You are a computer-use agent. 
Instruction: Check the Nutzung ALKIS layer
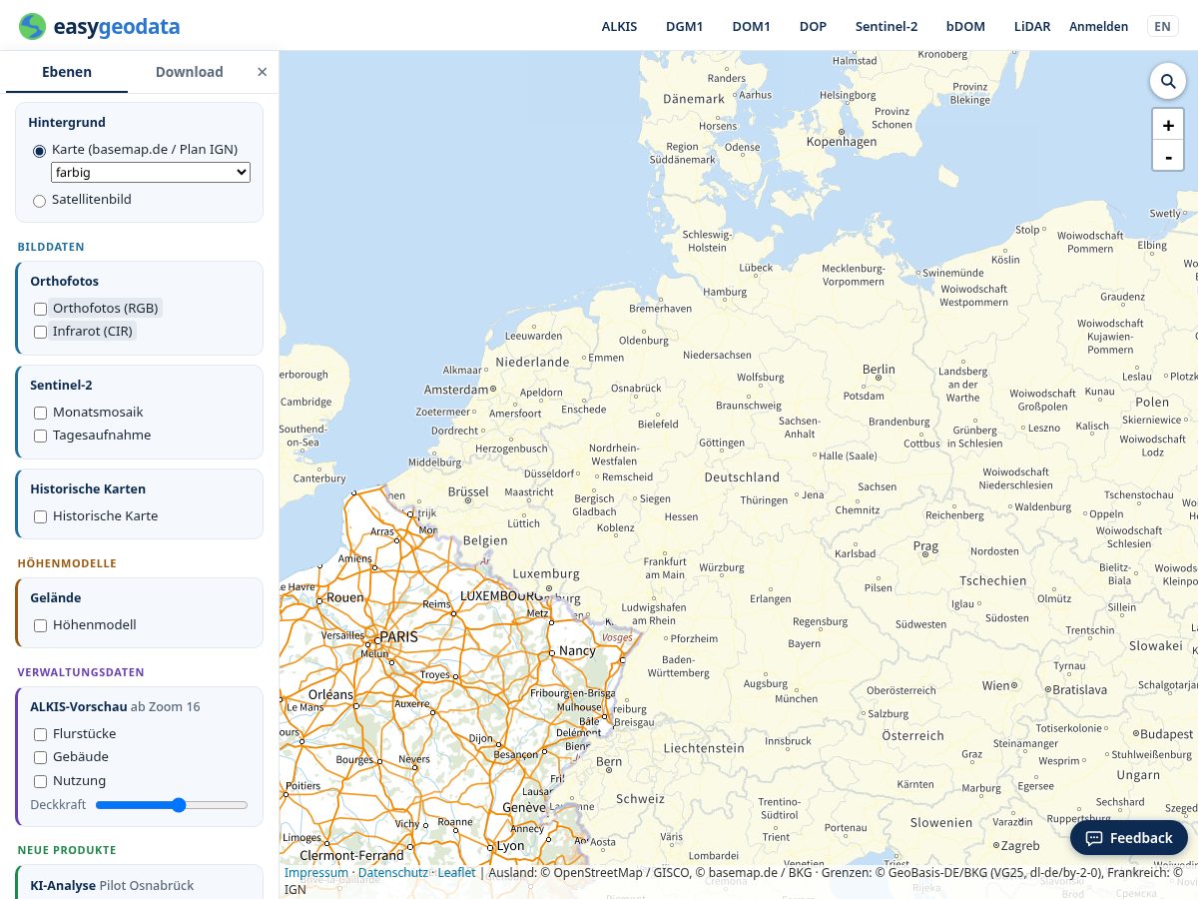point(41,781)
